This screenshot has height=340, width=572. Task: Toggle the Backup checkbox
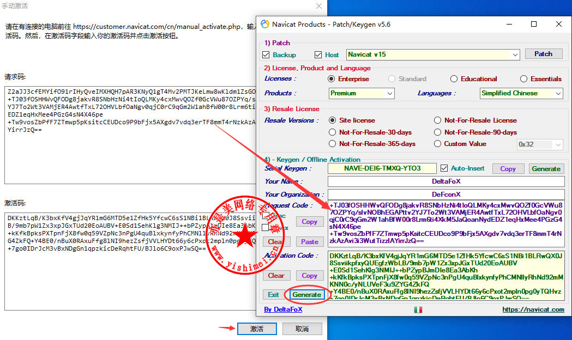click(x=266, y=54)
